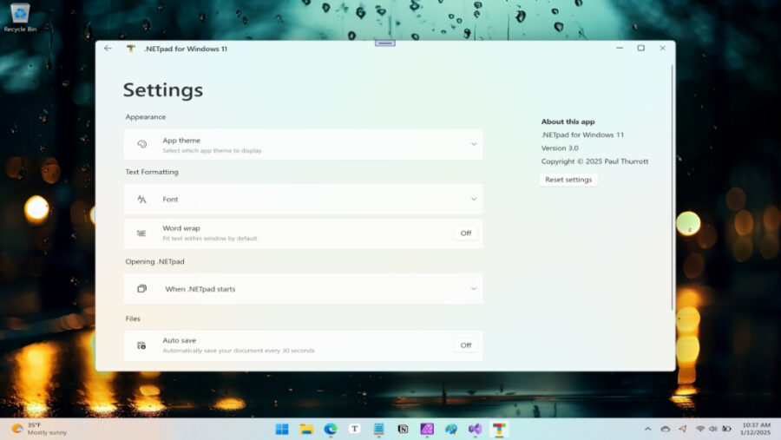Open the Recycle Bin desktop icon
The image size is (781, 440).
tap(20, 16)
